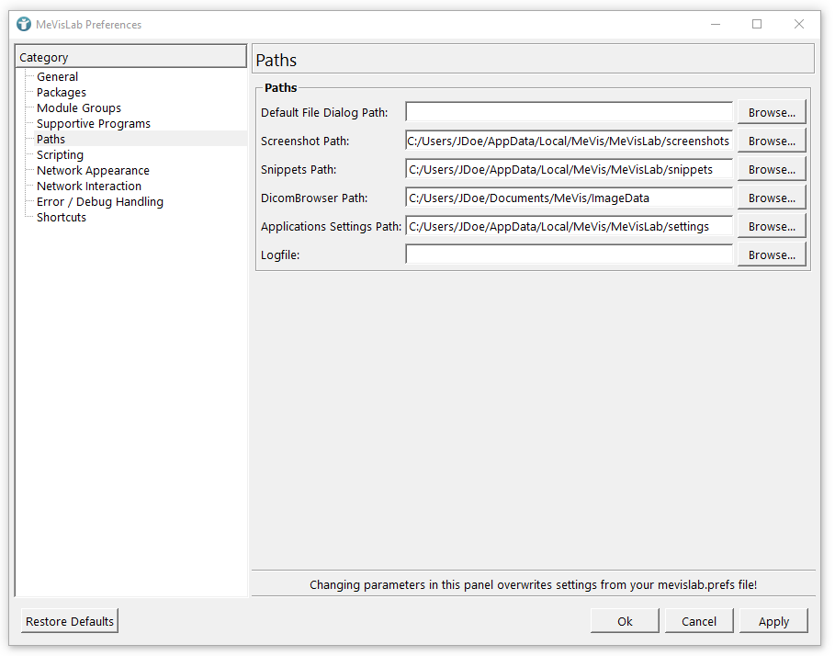Browse for Default File Dialog Path
835x656 pixels.
pyautogui.click(x=772, y=113)
